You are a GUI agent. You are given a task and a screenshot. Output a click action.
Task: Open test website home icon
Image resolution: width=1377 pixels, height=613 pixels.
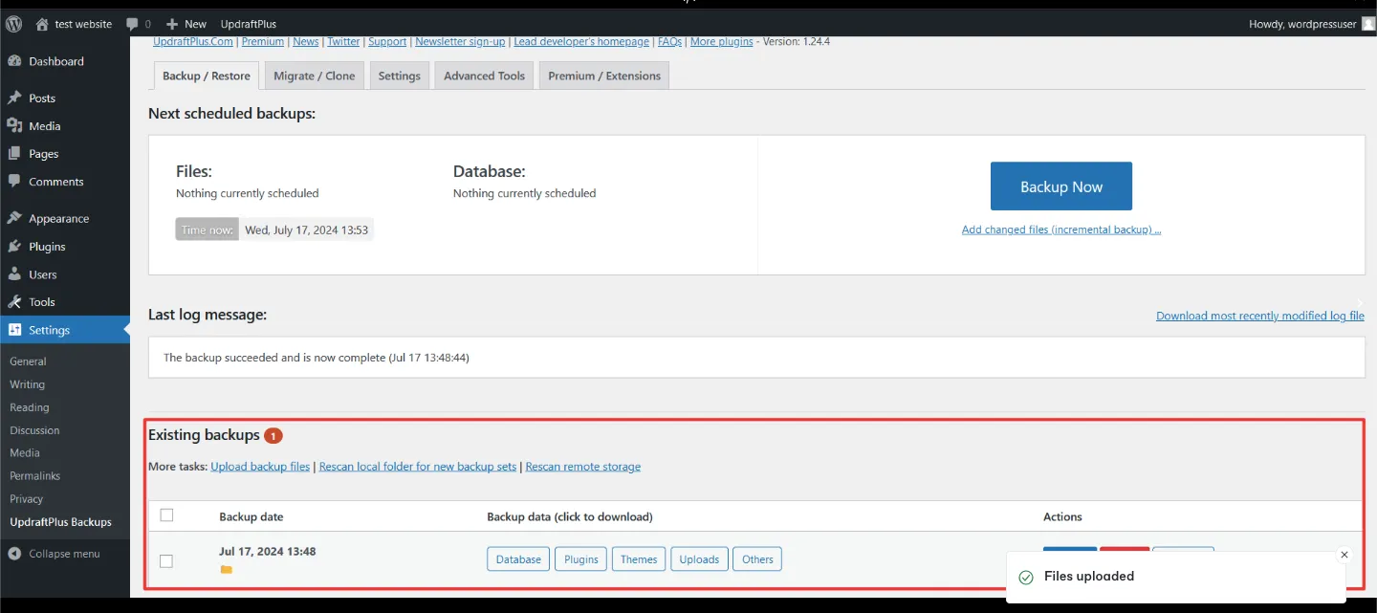coord(42,24)
